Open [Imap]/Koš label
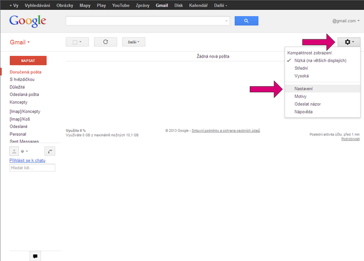 [x=20, y=119]
